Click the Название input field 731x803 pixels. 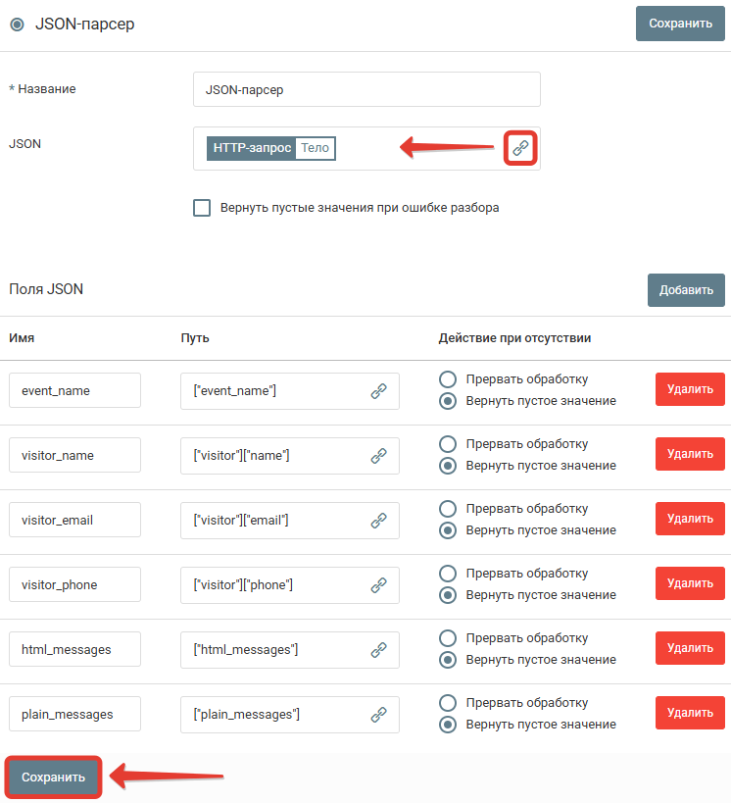click(366, 89)
